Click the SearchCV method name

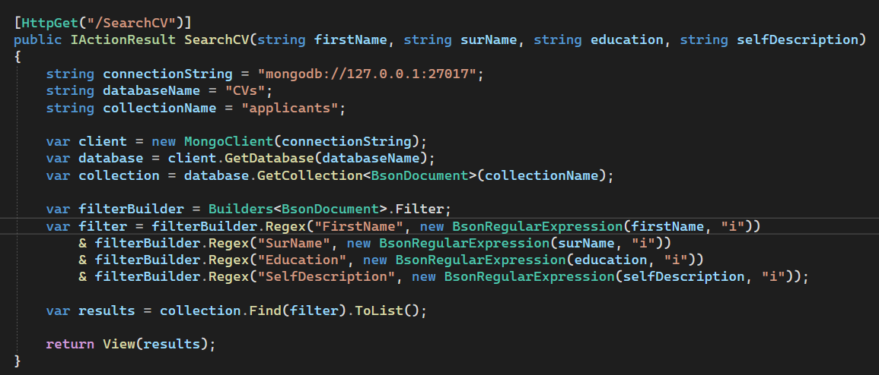217,39
